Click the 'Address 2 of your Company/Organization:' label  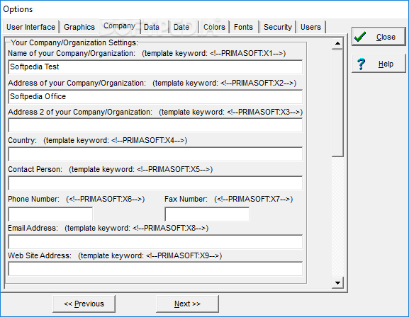[80, 112]
